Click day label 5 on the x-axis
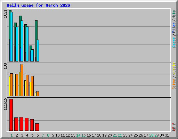The width and height of the screenshot is (178, 139). coord(32,135)
